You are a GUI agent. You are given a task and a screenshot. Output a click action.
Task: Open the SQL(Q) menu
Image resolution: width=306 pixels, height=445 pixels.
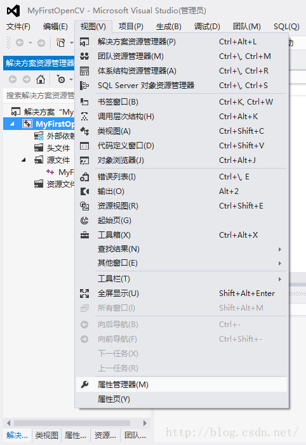[x=286, y=27]
